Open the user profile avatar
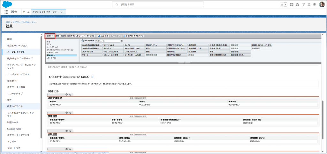 [x=322, y=4]
